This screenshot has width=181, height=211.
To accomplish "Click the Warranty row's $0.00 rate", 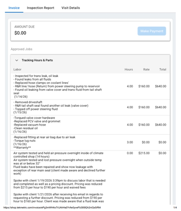I will pyautogui.click(x=146, y=142).
